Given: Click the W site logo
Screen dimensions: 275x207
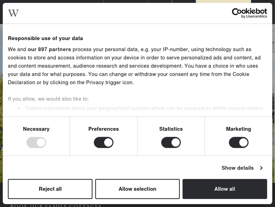Looking at the screenshot, I should [13, 13].
